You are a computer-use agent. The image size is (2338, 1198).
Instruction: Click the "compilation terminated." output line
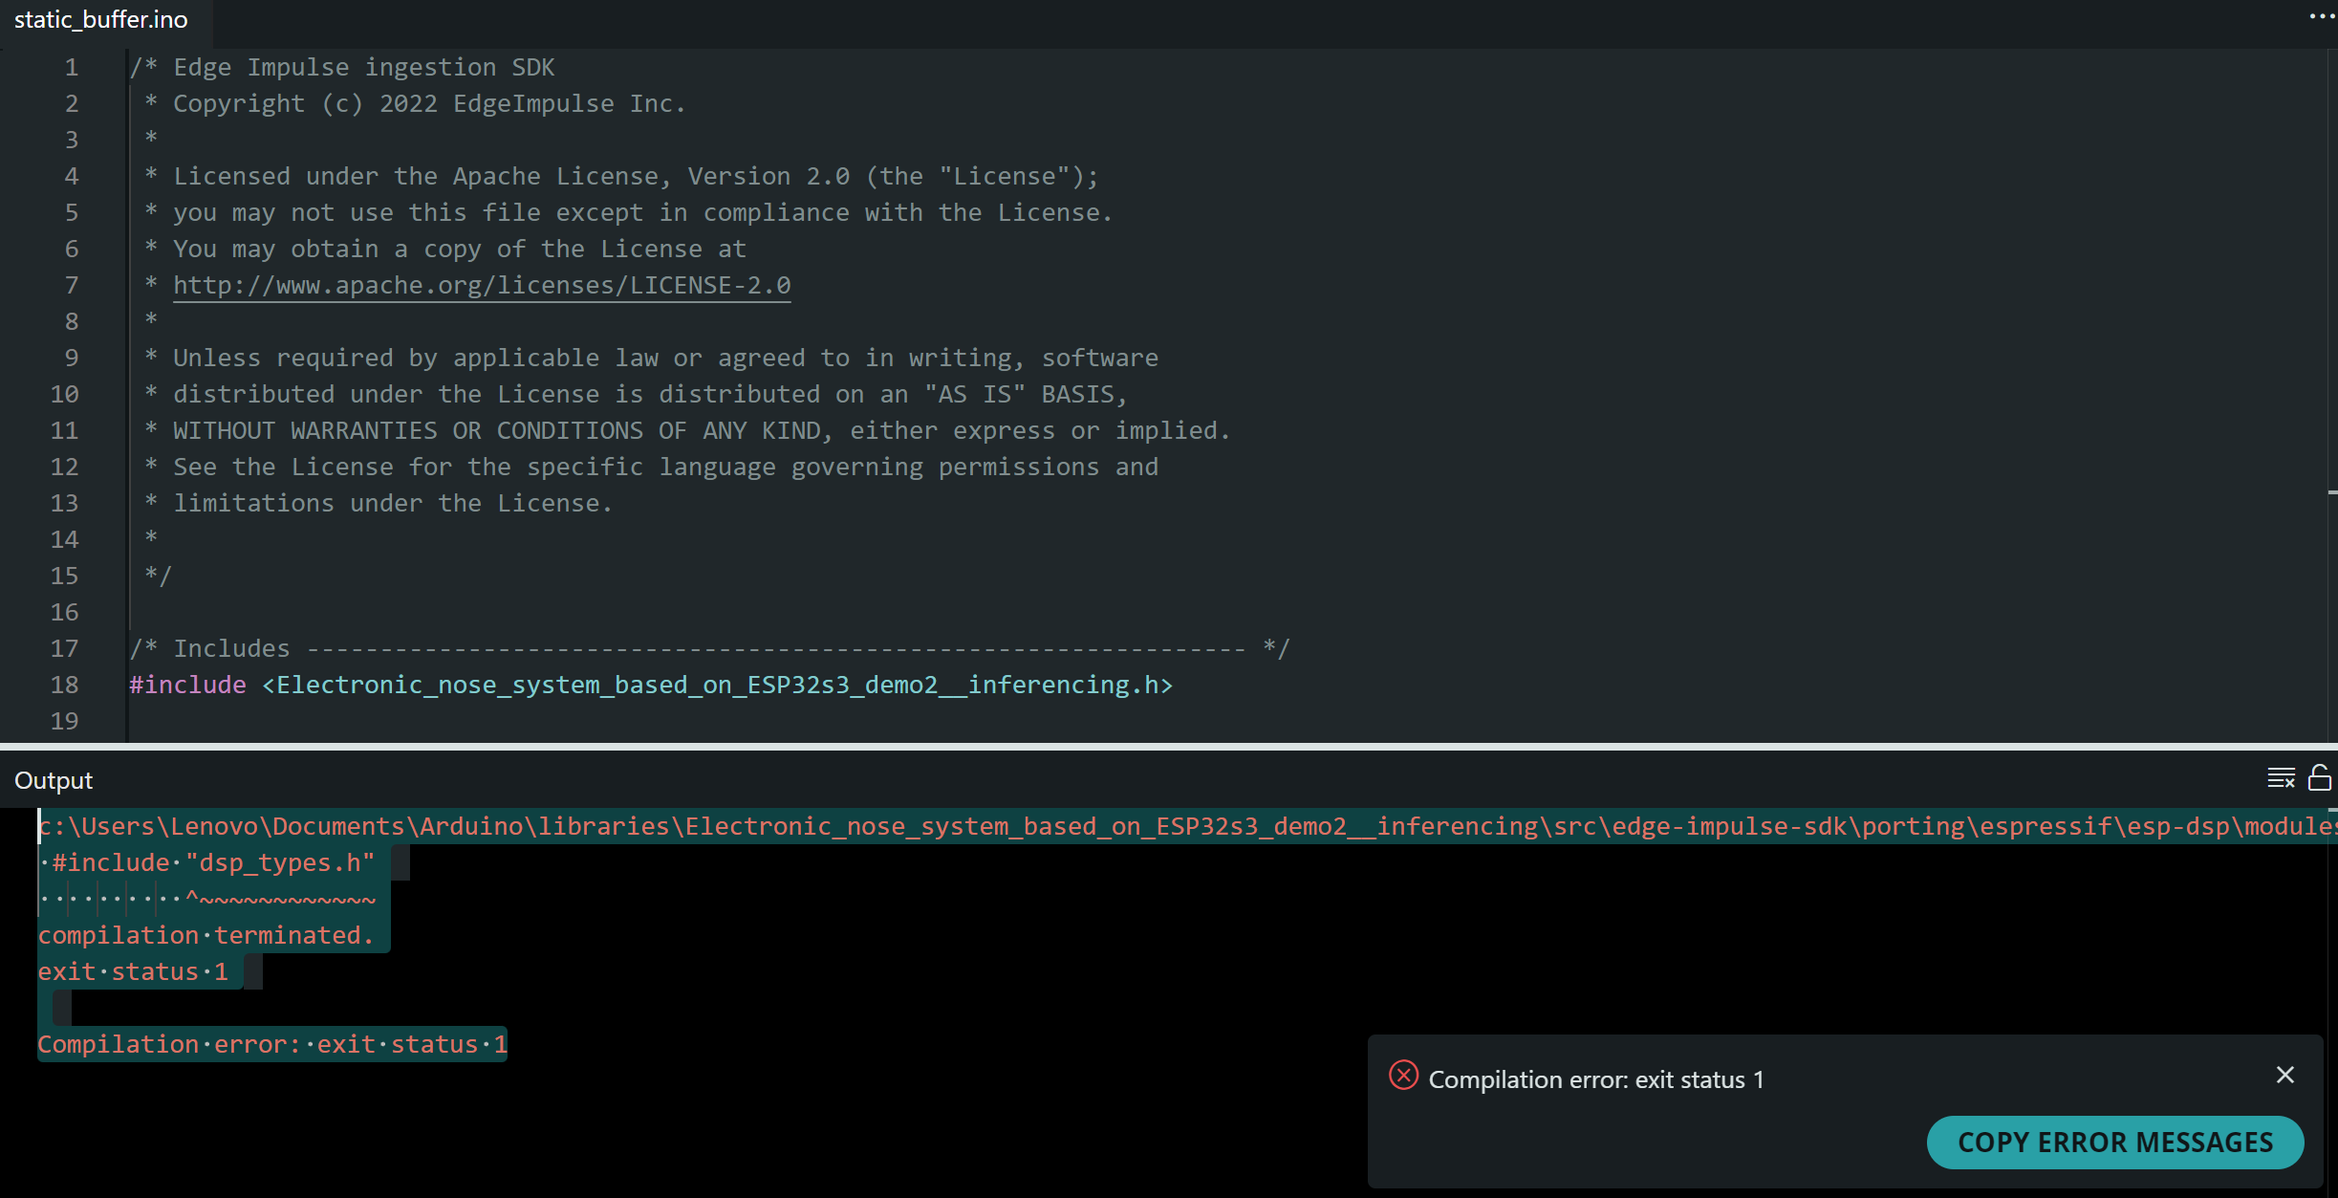pos(205,935)
